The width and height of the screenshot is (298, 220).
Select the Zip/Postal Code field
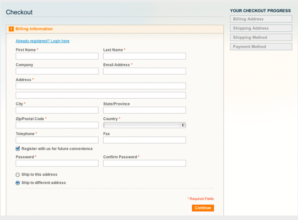pyautogui.click(x=57, y=125)
